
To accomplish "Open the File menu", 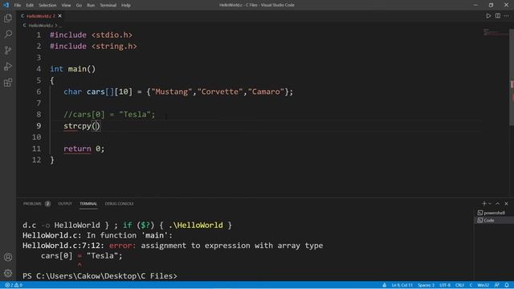I will [x=18, y=5].
